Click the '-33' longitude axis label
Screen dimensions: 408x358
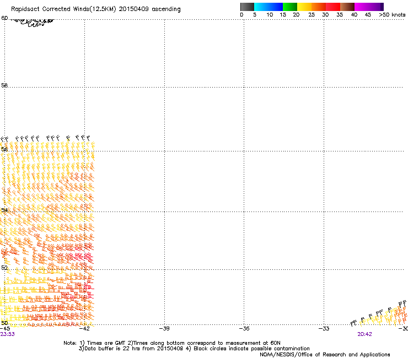click(324, 329)
